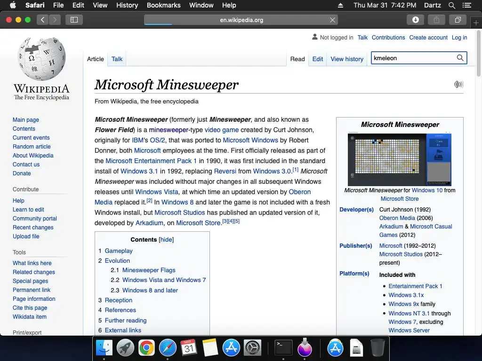Image resolution: width=482 pixels, height=361 pixels.
Task: Click the eject icon in menu bar
Action: (x=340, y=5)
